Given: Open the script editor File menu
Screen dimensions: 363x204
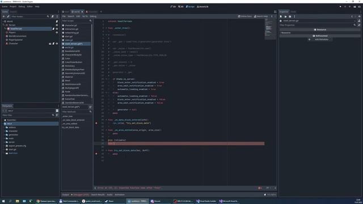Looking at the screenshot, I should (64, 16).
